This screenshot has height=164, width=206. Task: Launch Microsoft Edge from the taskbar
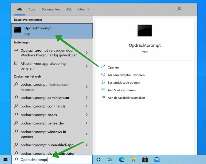click(122, 159)
